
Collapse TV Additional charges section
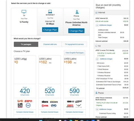click(x=97, y=59)
